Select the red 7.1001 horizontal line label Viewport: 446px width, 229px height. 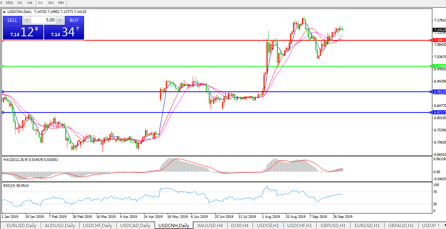click(x=439, y=40)
